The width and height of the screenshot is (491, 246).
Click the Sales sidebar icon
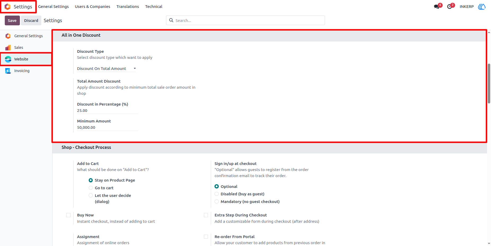8,48
